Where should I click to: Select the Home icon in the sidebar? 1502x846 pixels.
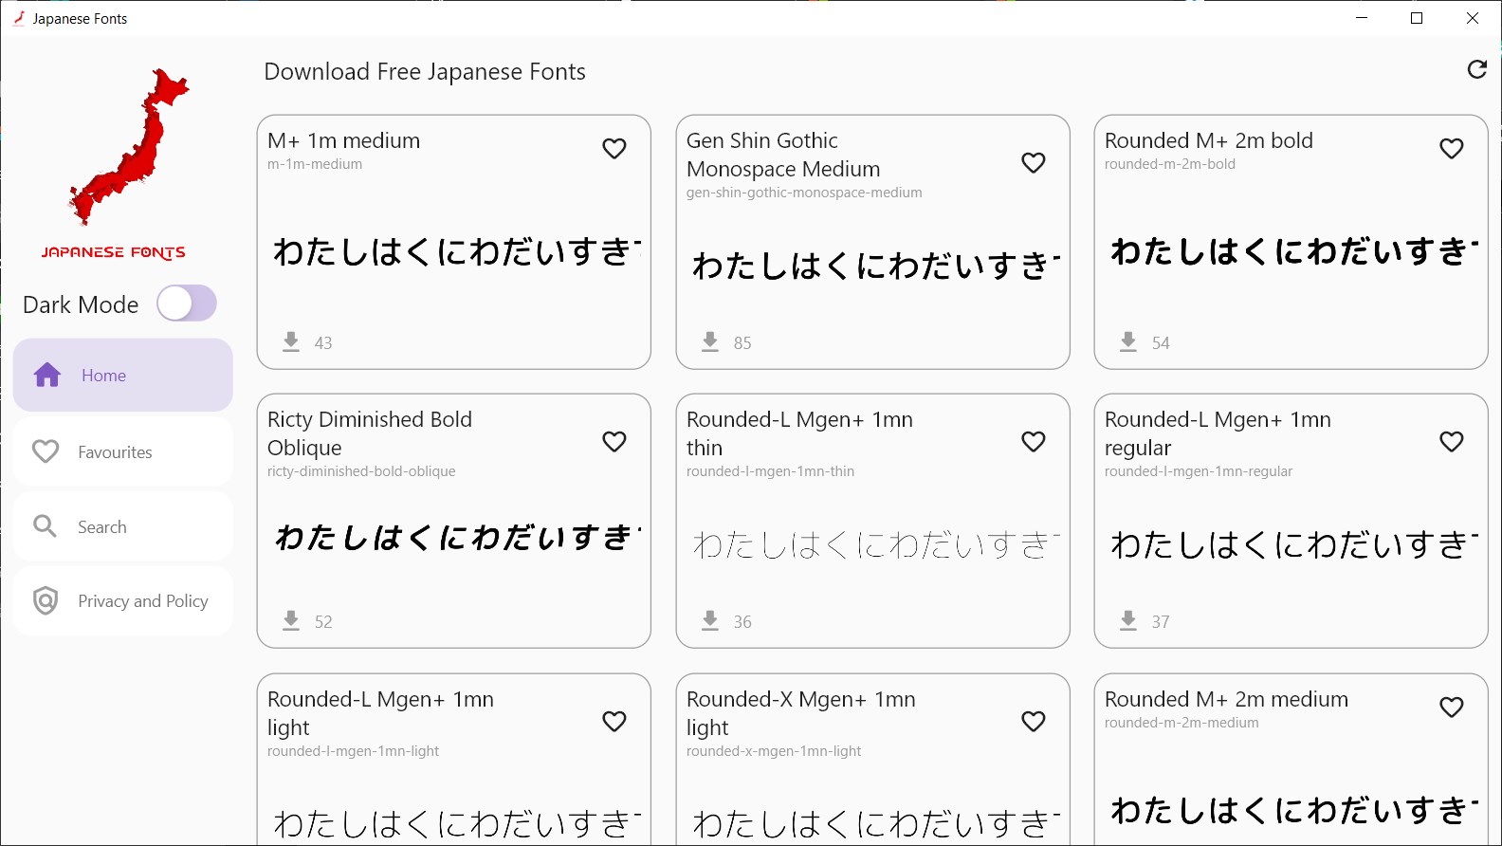[46, 375]
